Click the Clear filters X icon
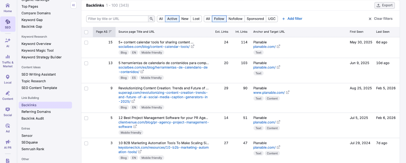This screenshot has height=163, width=406. (x=370, y=19)
